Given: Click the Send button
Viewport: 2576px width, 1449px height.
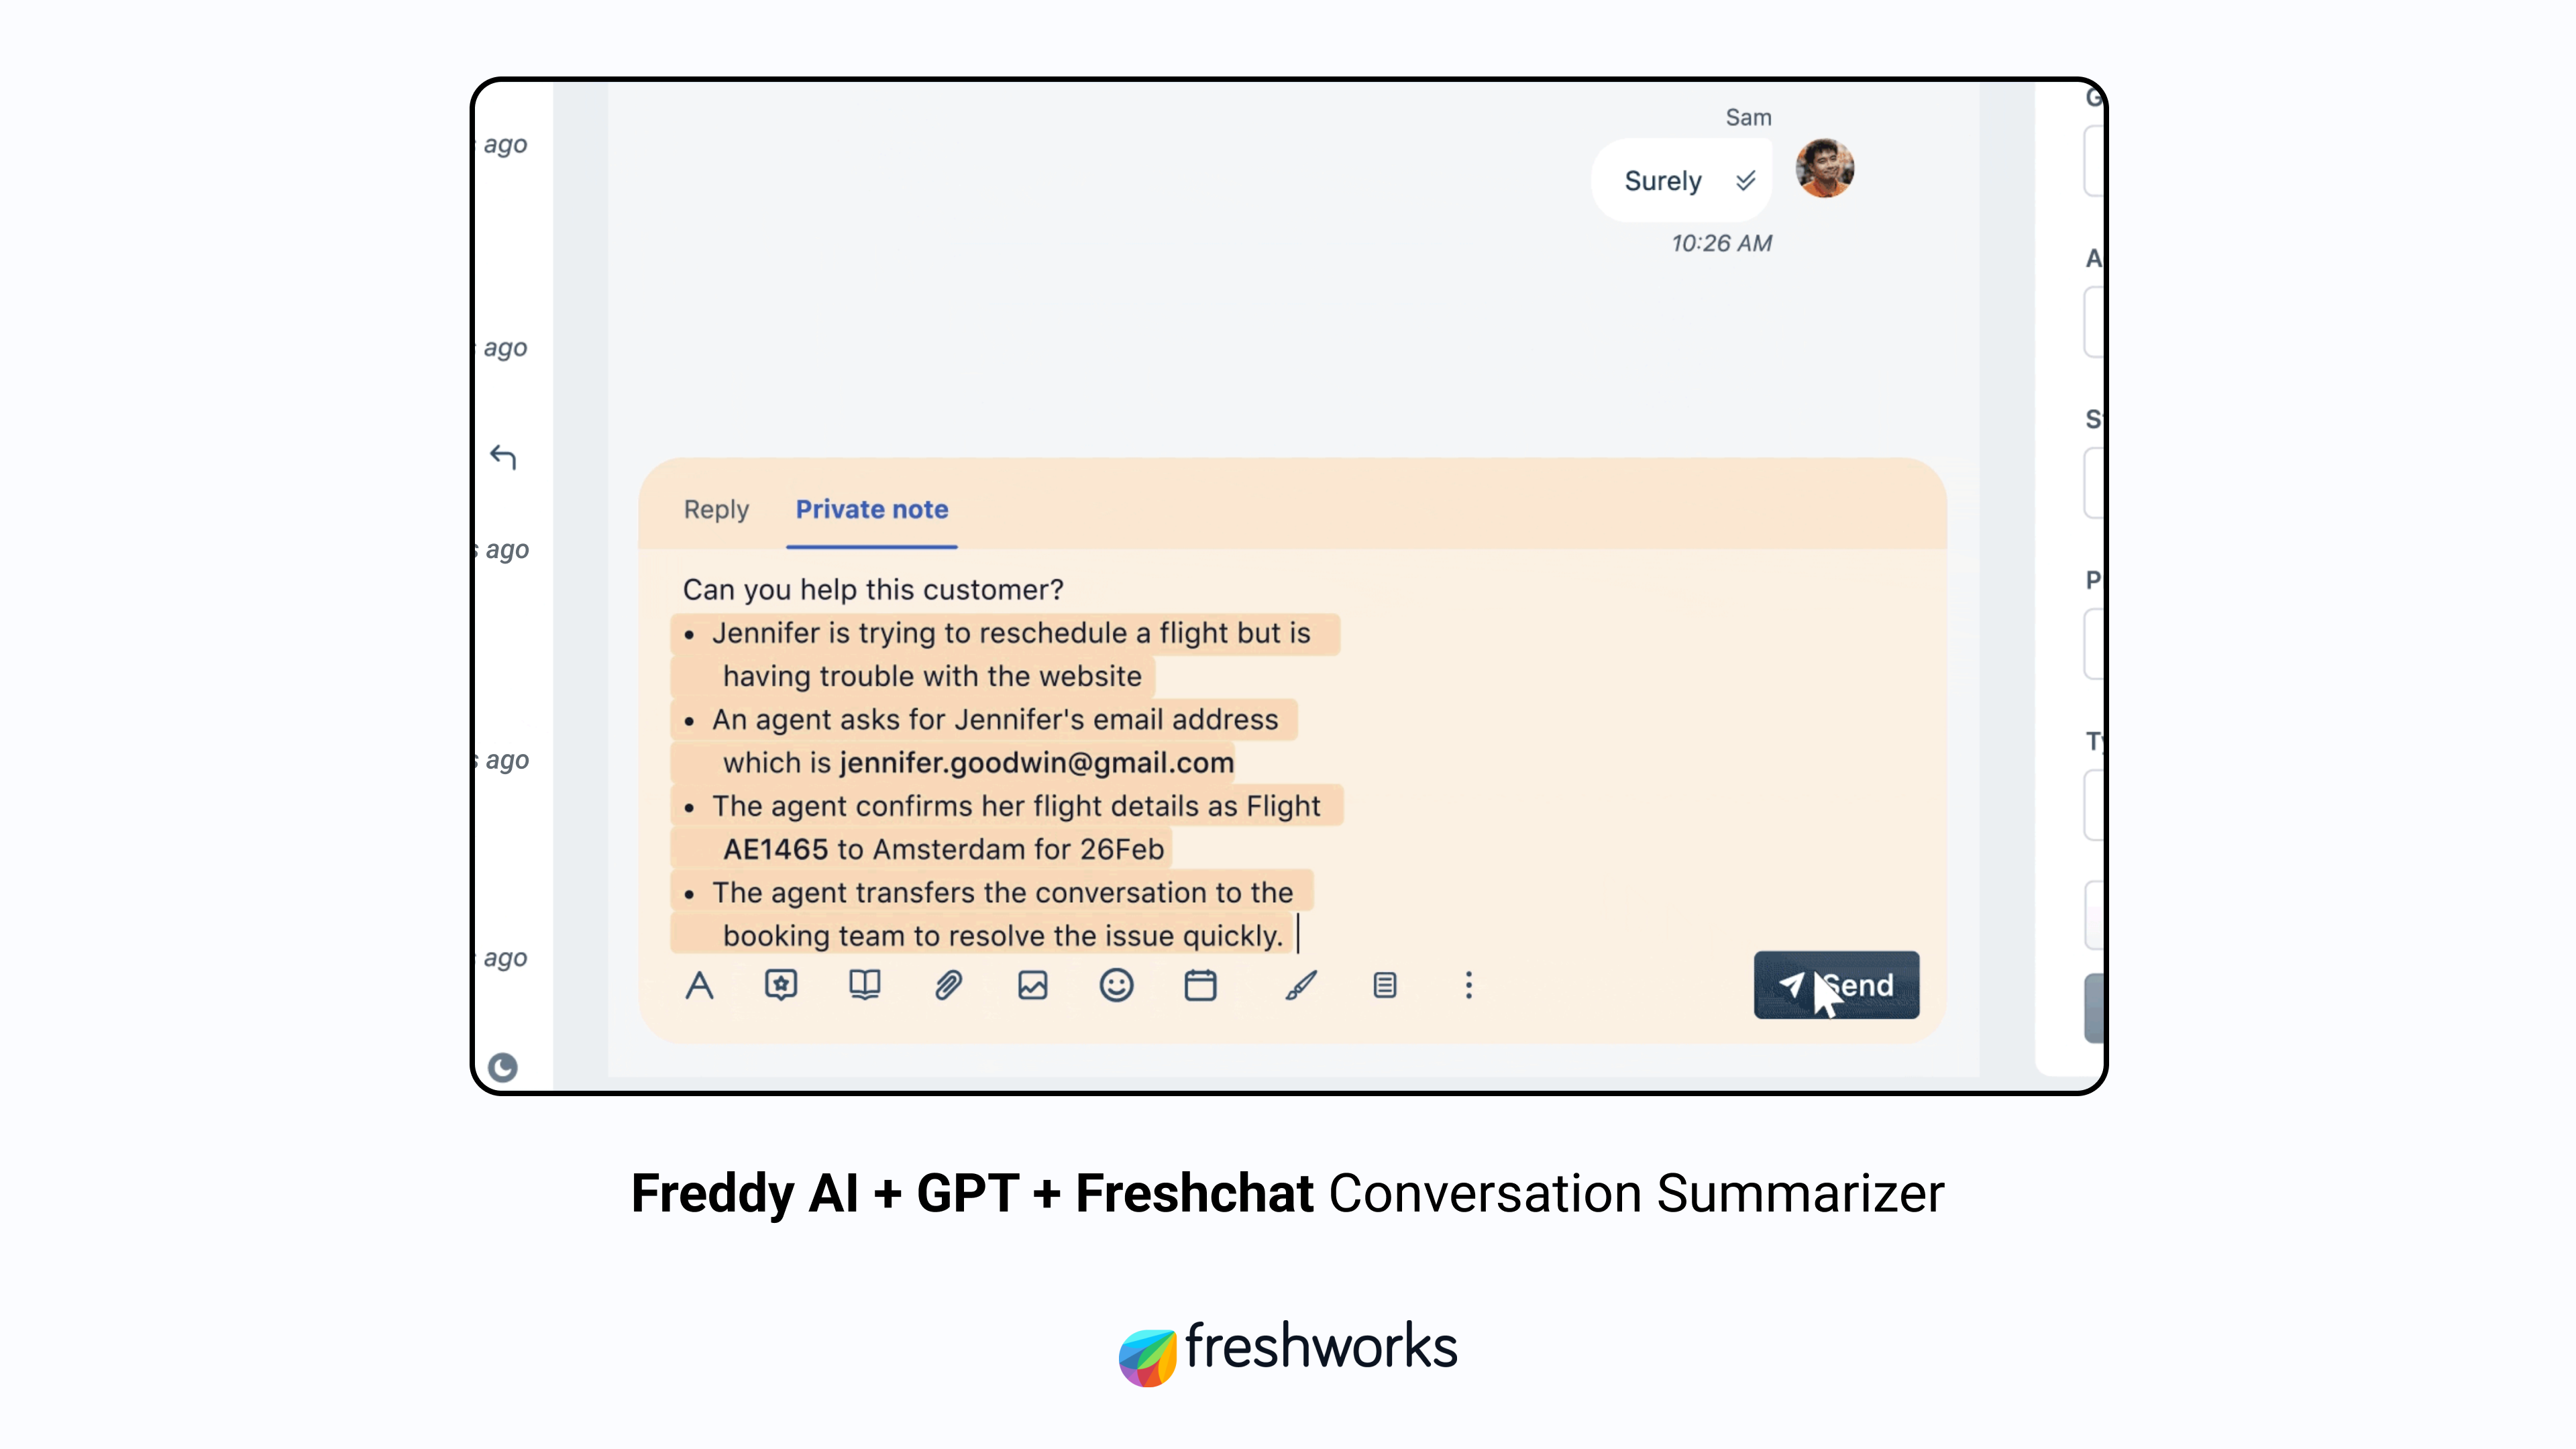Looking at the screenshot, I should click(x=1837, y=985).
